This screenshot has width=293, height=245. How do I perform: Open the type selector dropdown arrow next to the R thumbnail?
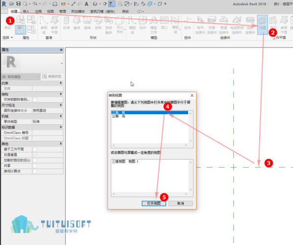62,63
